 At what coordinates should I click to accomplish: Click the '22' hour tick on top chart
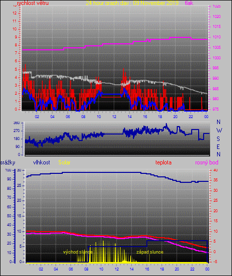pyautogui.click(x=191, y=117)
